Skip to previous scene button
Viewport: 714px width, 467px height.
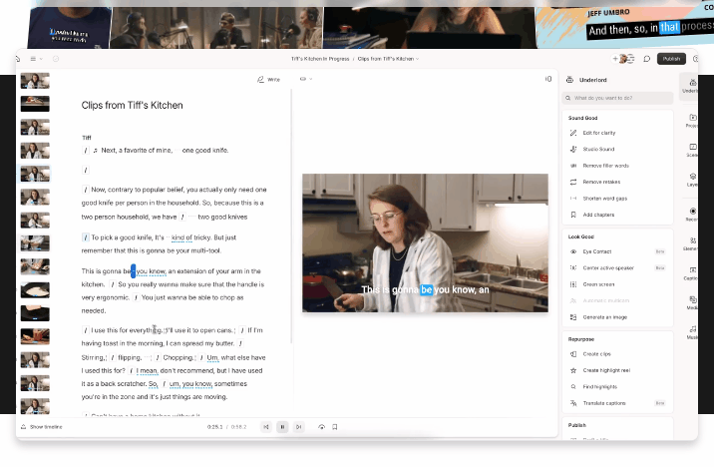coord(266,427)
